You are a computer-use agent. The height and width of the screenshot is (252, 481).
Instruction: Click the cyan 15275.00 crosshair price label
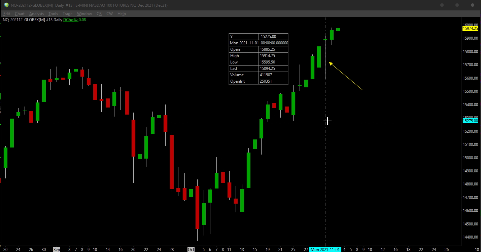[470, 121]
